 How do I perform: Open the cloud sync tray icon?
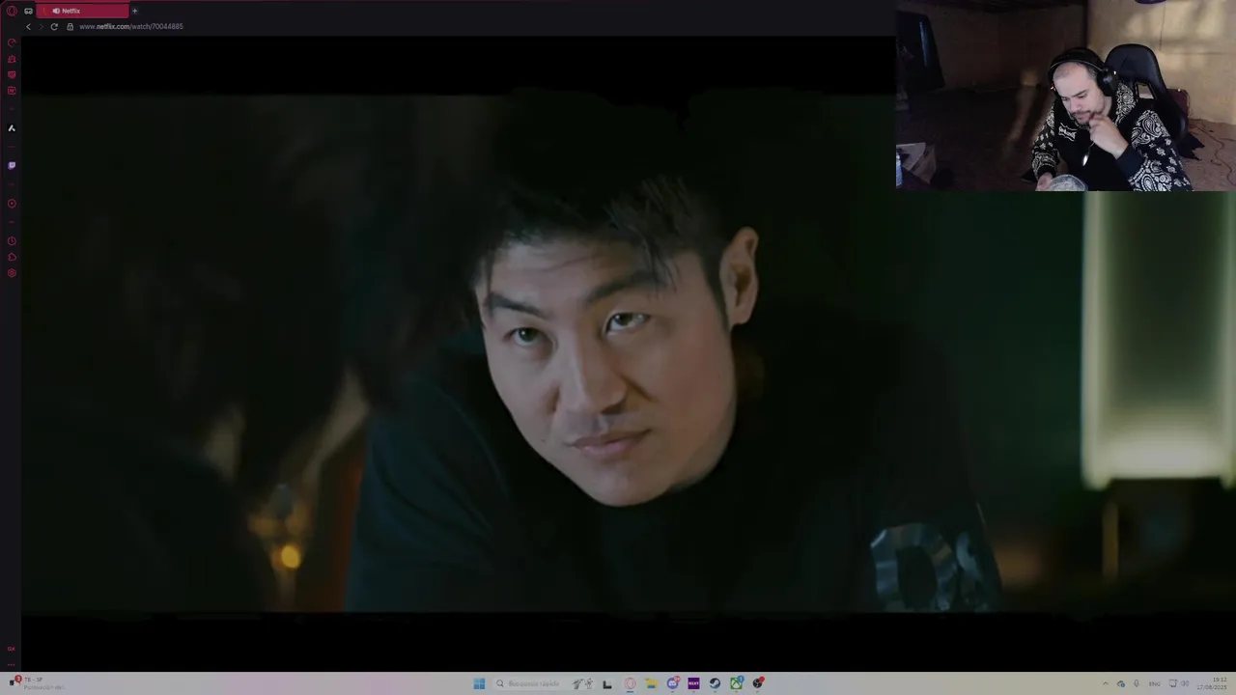[1121, 683]
